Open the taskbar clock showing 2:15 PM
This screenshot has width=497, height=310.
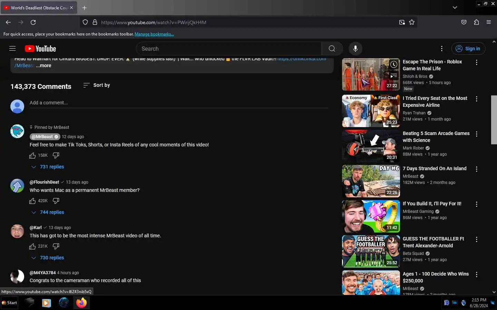click(x=479, y=303)
